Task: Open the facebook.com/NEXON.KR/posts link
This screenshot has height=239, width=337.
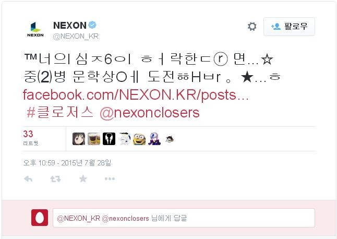Action: click(x=136, y=94)
